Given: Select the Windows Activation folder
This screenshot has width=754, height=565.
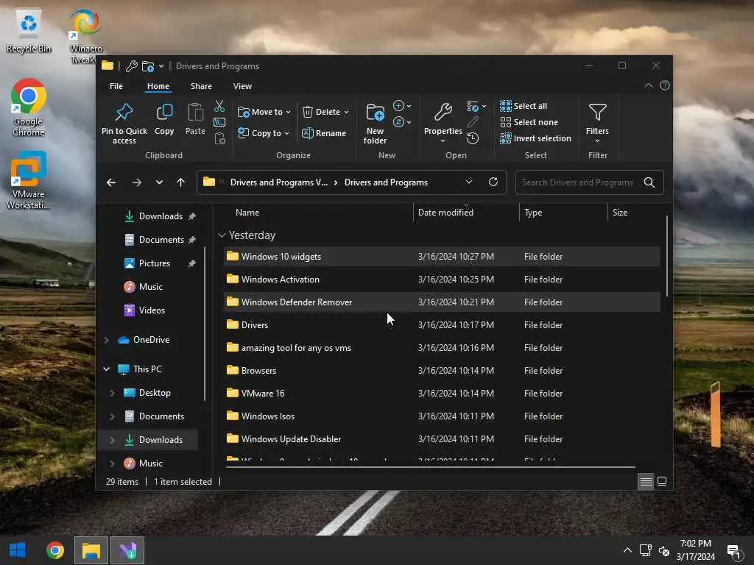Looking at the screenshot, I should tap(442, 279).
